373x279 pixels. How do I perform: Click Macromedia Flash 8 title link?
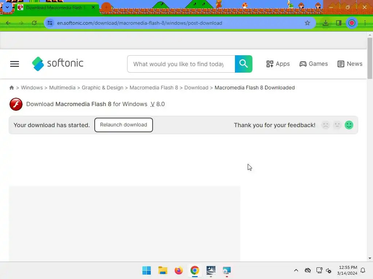(x=83, y=104)
